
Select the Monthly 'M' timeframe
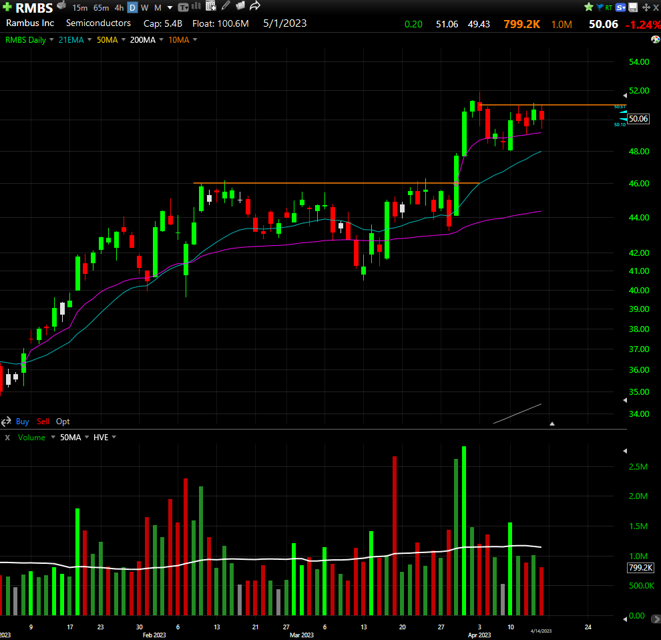158,7
